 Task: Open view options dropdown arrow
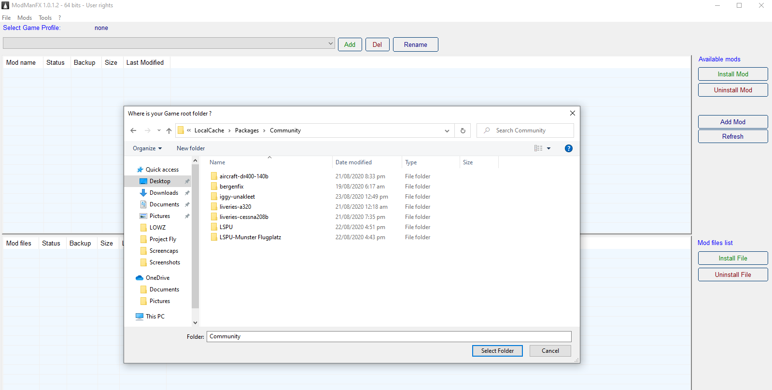549,148
